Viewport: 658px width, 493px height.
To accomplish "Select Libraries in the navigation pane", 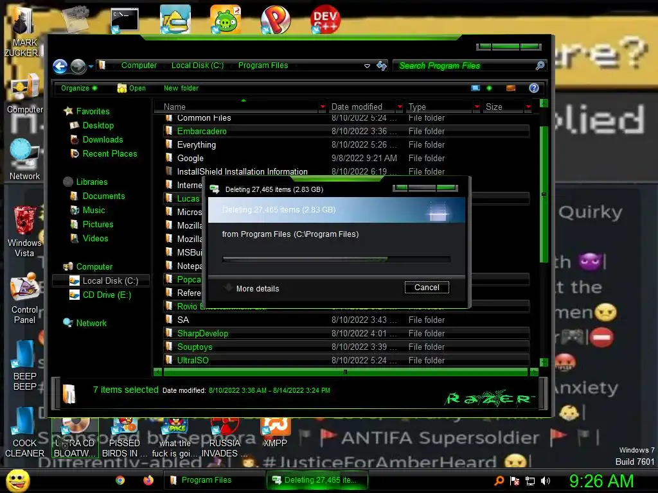I will click(x=92, y=182).
